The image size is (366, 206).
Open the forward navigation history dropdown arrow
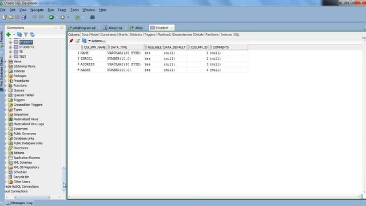coord(68,17)
